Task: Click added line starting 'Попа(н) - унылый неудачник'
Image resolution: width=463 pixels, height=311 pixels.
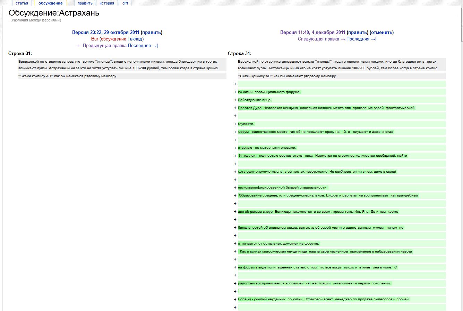Action: pyautogui.click(x=342, y=299)
